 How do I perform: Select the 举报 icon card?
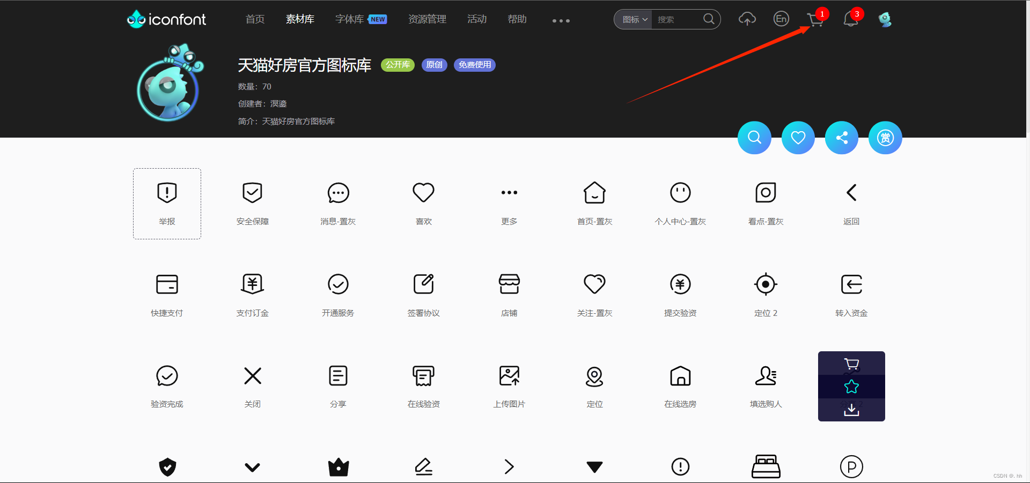pos(167,203)
